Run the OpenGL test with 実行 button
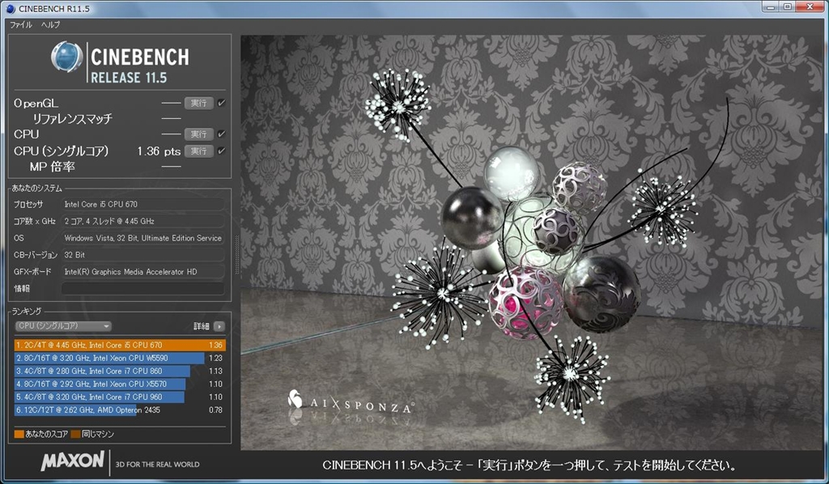Screen dimensions: 829x484 tap(199, 103)
